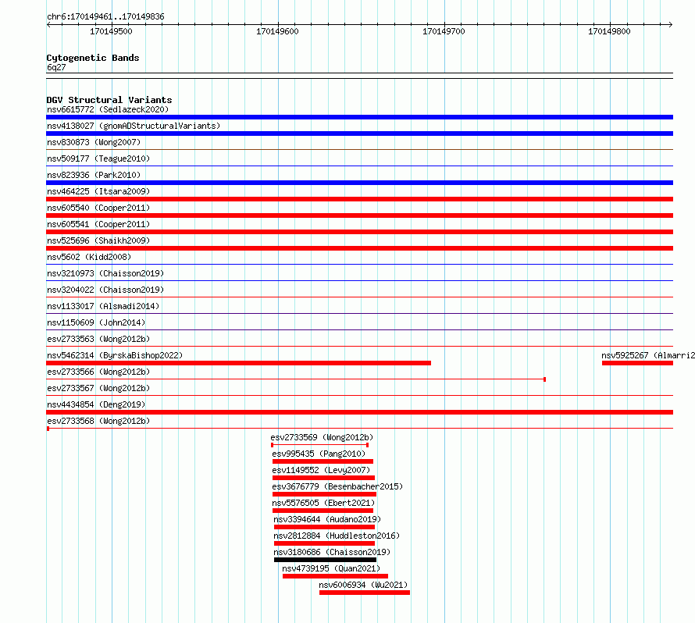Viewport: 695px width, 623px height.
Task: Open nsv5602 (Kidd2008) variant
Action: [89, 257]
